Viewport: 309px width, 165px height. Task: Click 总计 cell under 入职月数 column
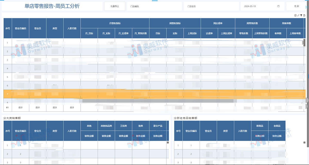(72, 108)
